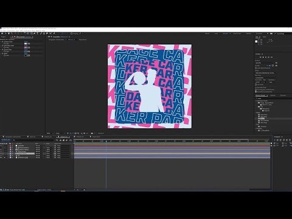Open the black color swatch
The height and width of the screenshot is (219, 292).
(x=26, y=55)
